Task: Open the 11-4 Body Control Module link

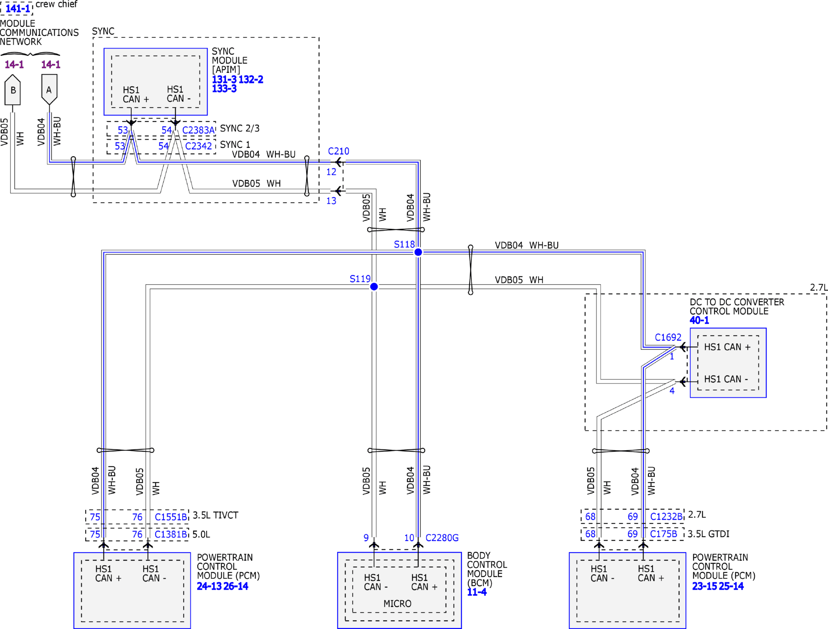Action: click(x=477, y=592)
